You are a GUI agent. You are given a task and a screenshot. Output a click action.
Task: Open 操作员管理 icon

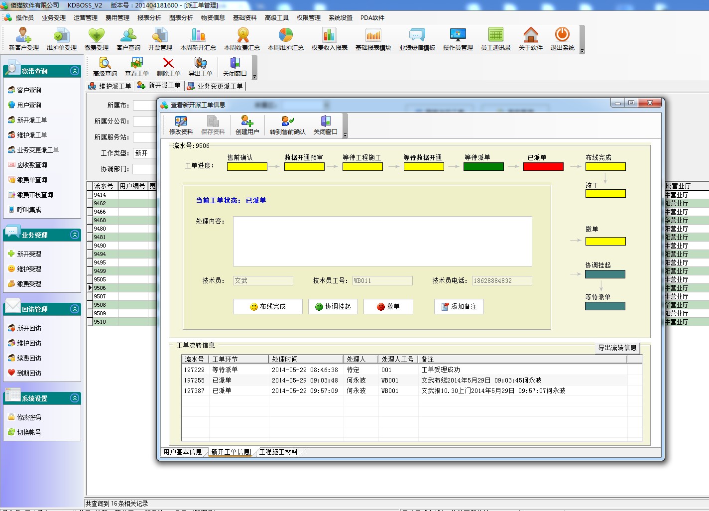click(458, 39)
